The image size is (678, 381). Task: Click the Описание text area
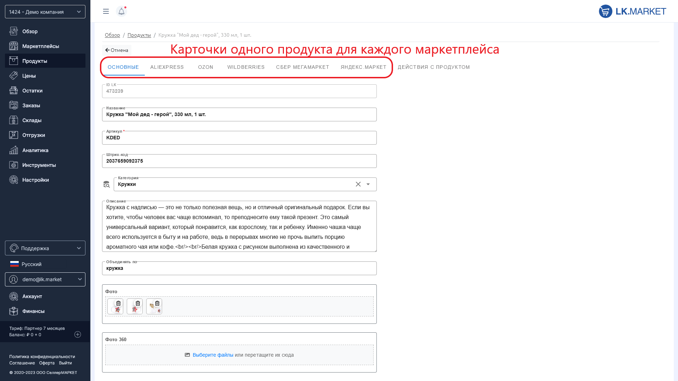click(239, 226)
